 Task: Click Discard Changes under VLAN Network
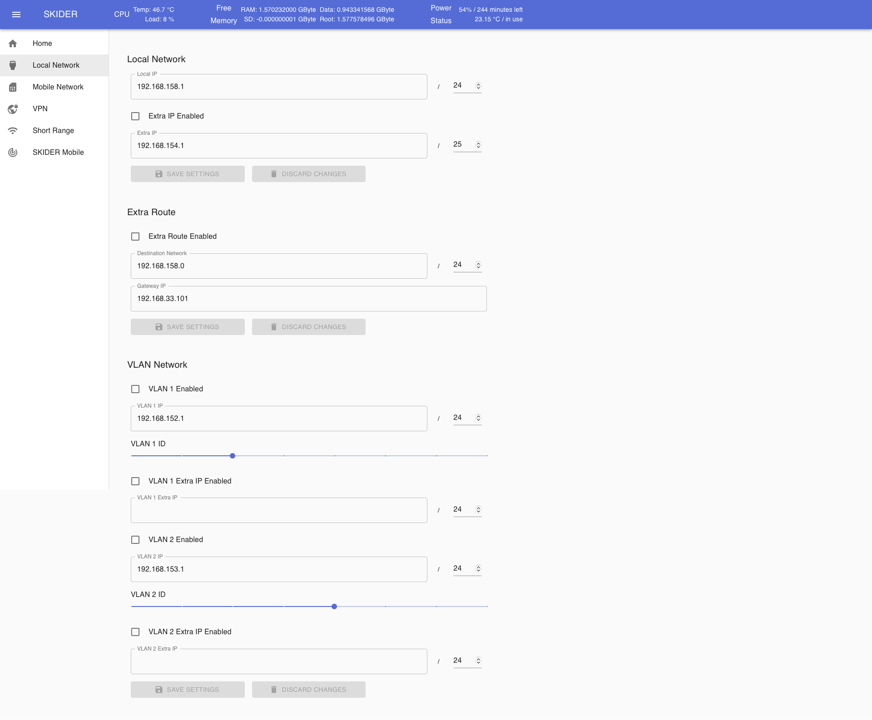[x=309, y=690]
